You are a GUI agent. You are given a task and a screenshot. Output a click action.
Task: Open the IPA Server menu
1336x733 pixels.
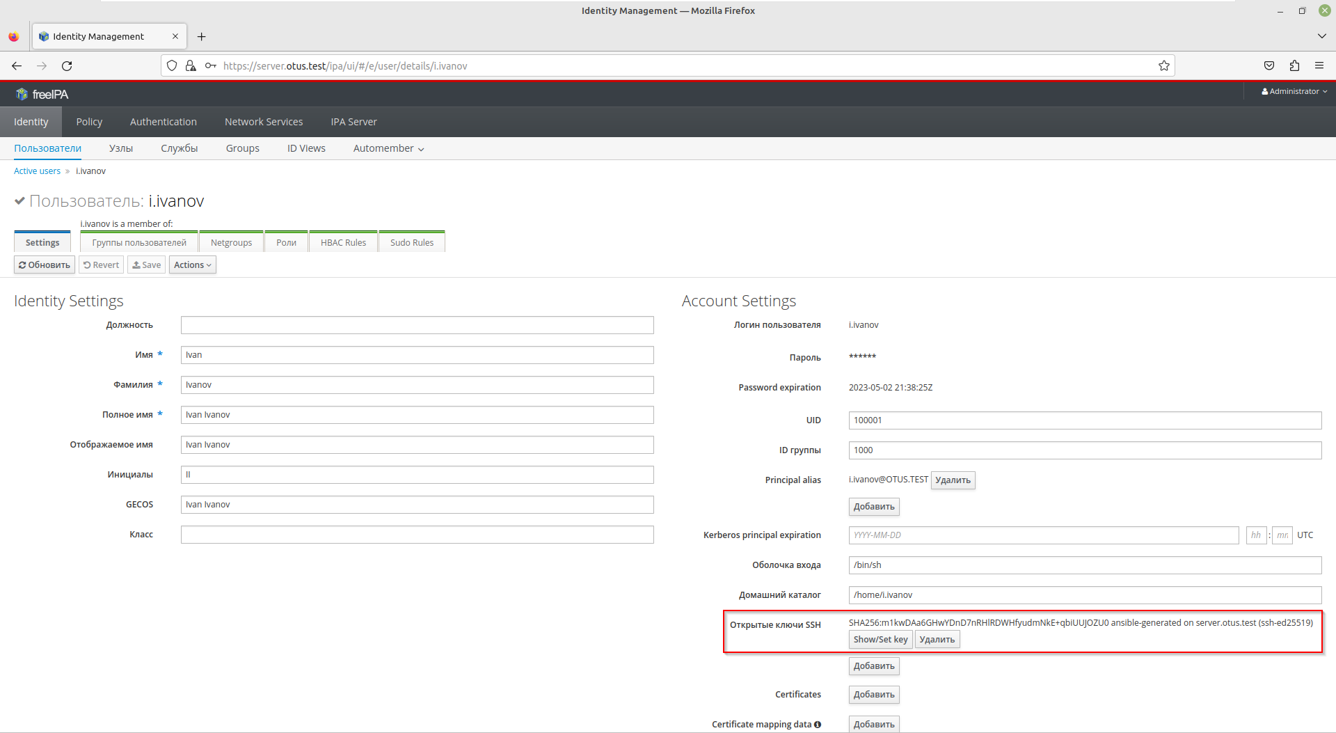coord(353,122)
